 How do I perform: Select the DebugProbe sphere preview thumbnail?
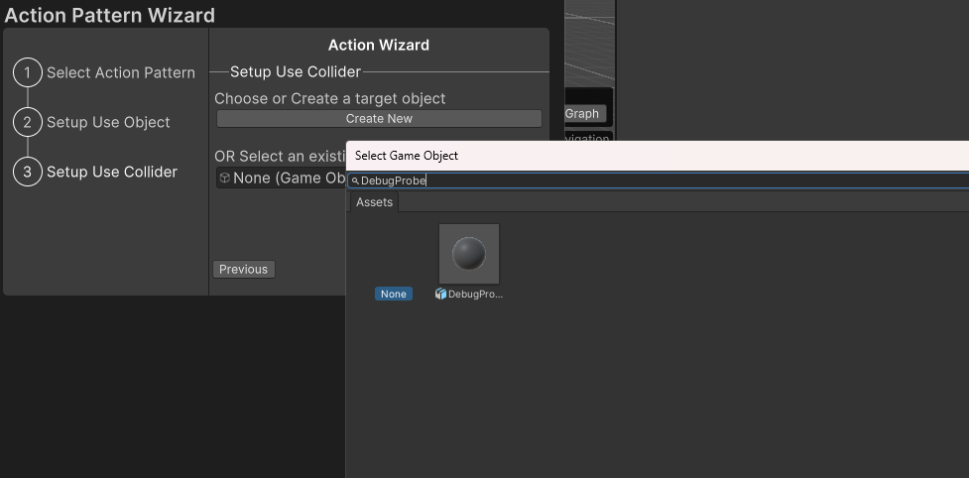[469, 254]
